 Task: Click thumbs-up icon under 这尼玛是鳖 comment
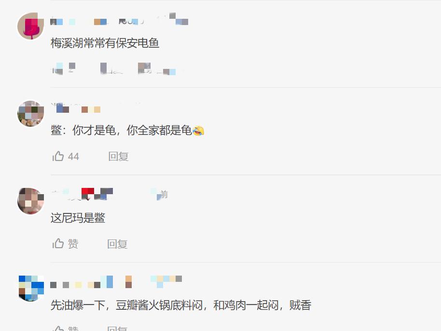click(58, 243)
